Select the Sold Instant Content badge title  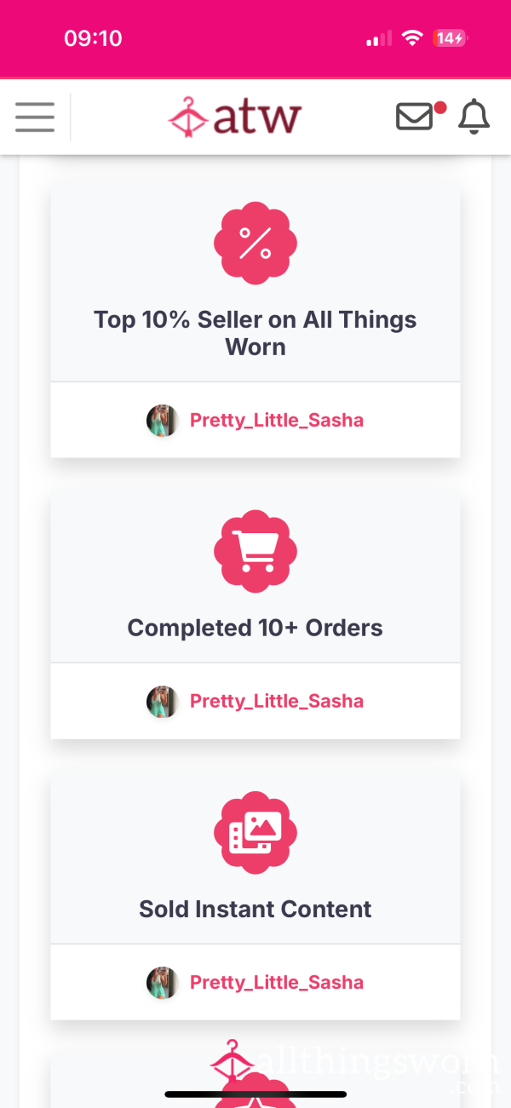[255, 909]
